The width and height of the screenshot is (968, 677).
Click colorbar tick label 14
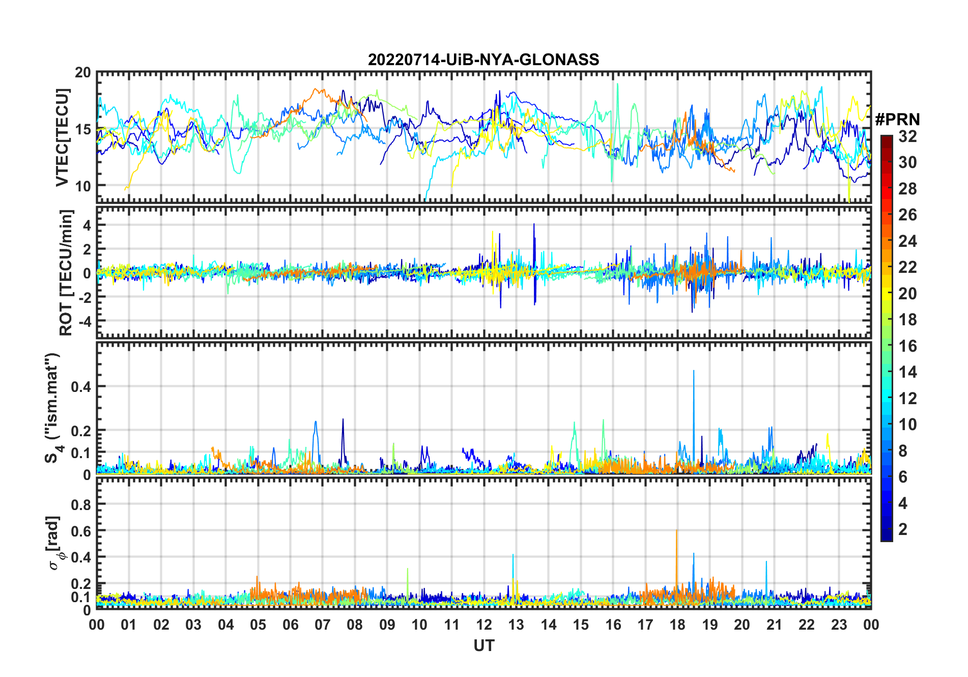point(907,372)
